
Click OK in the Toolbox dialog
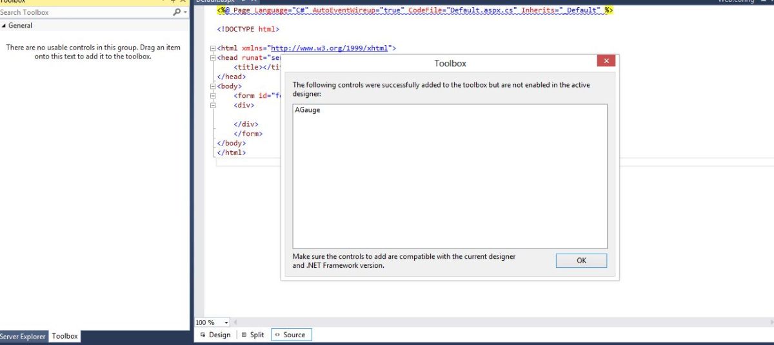coord(581,261)
